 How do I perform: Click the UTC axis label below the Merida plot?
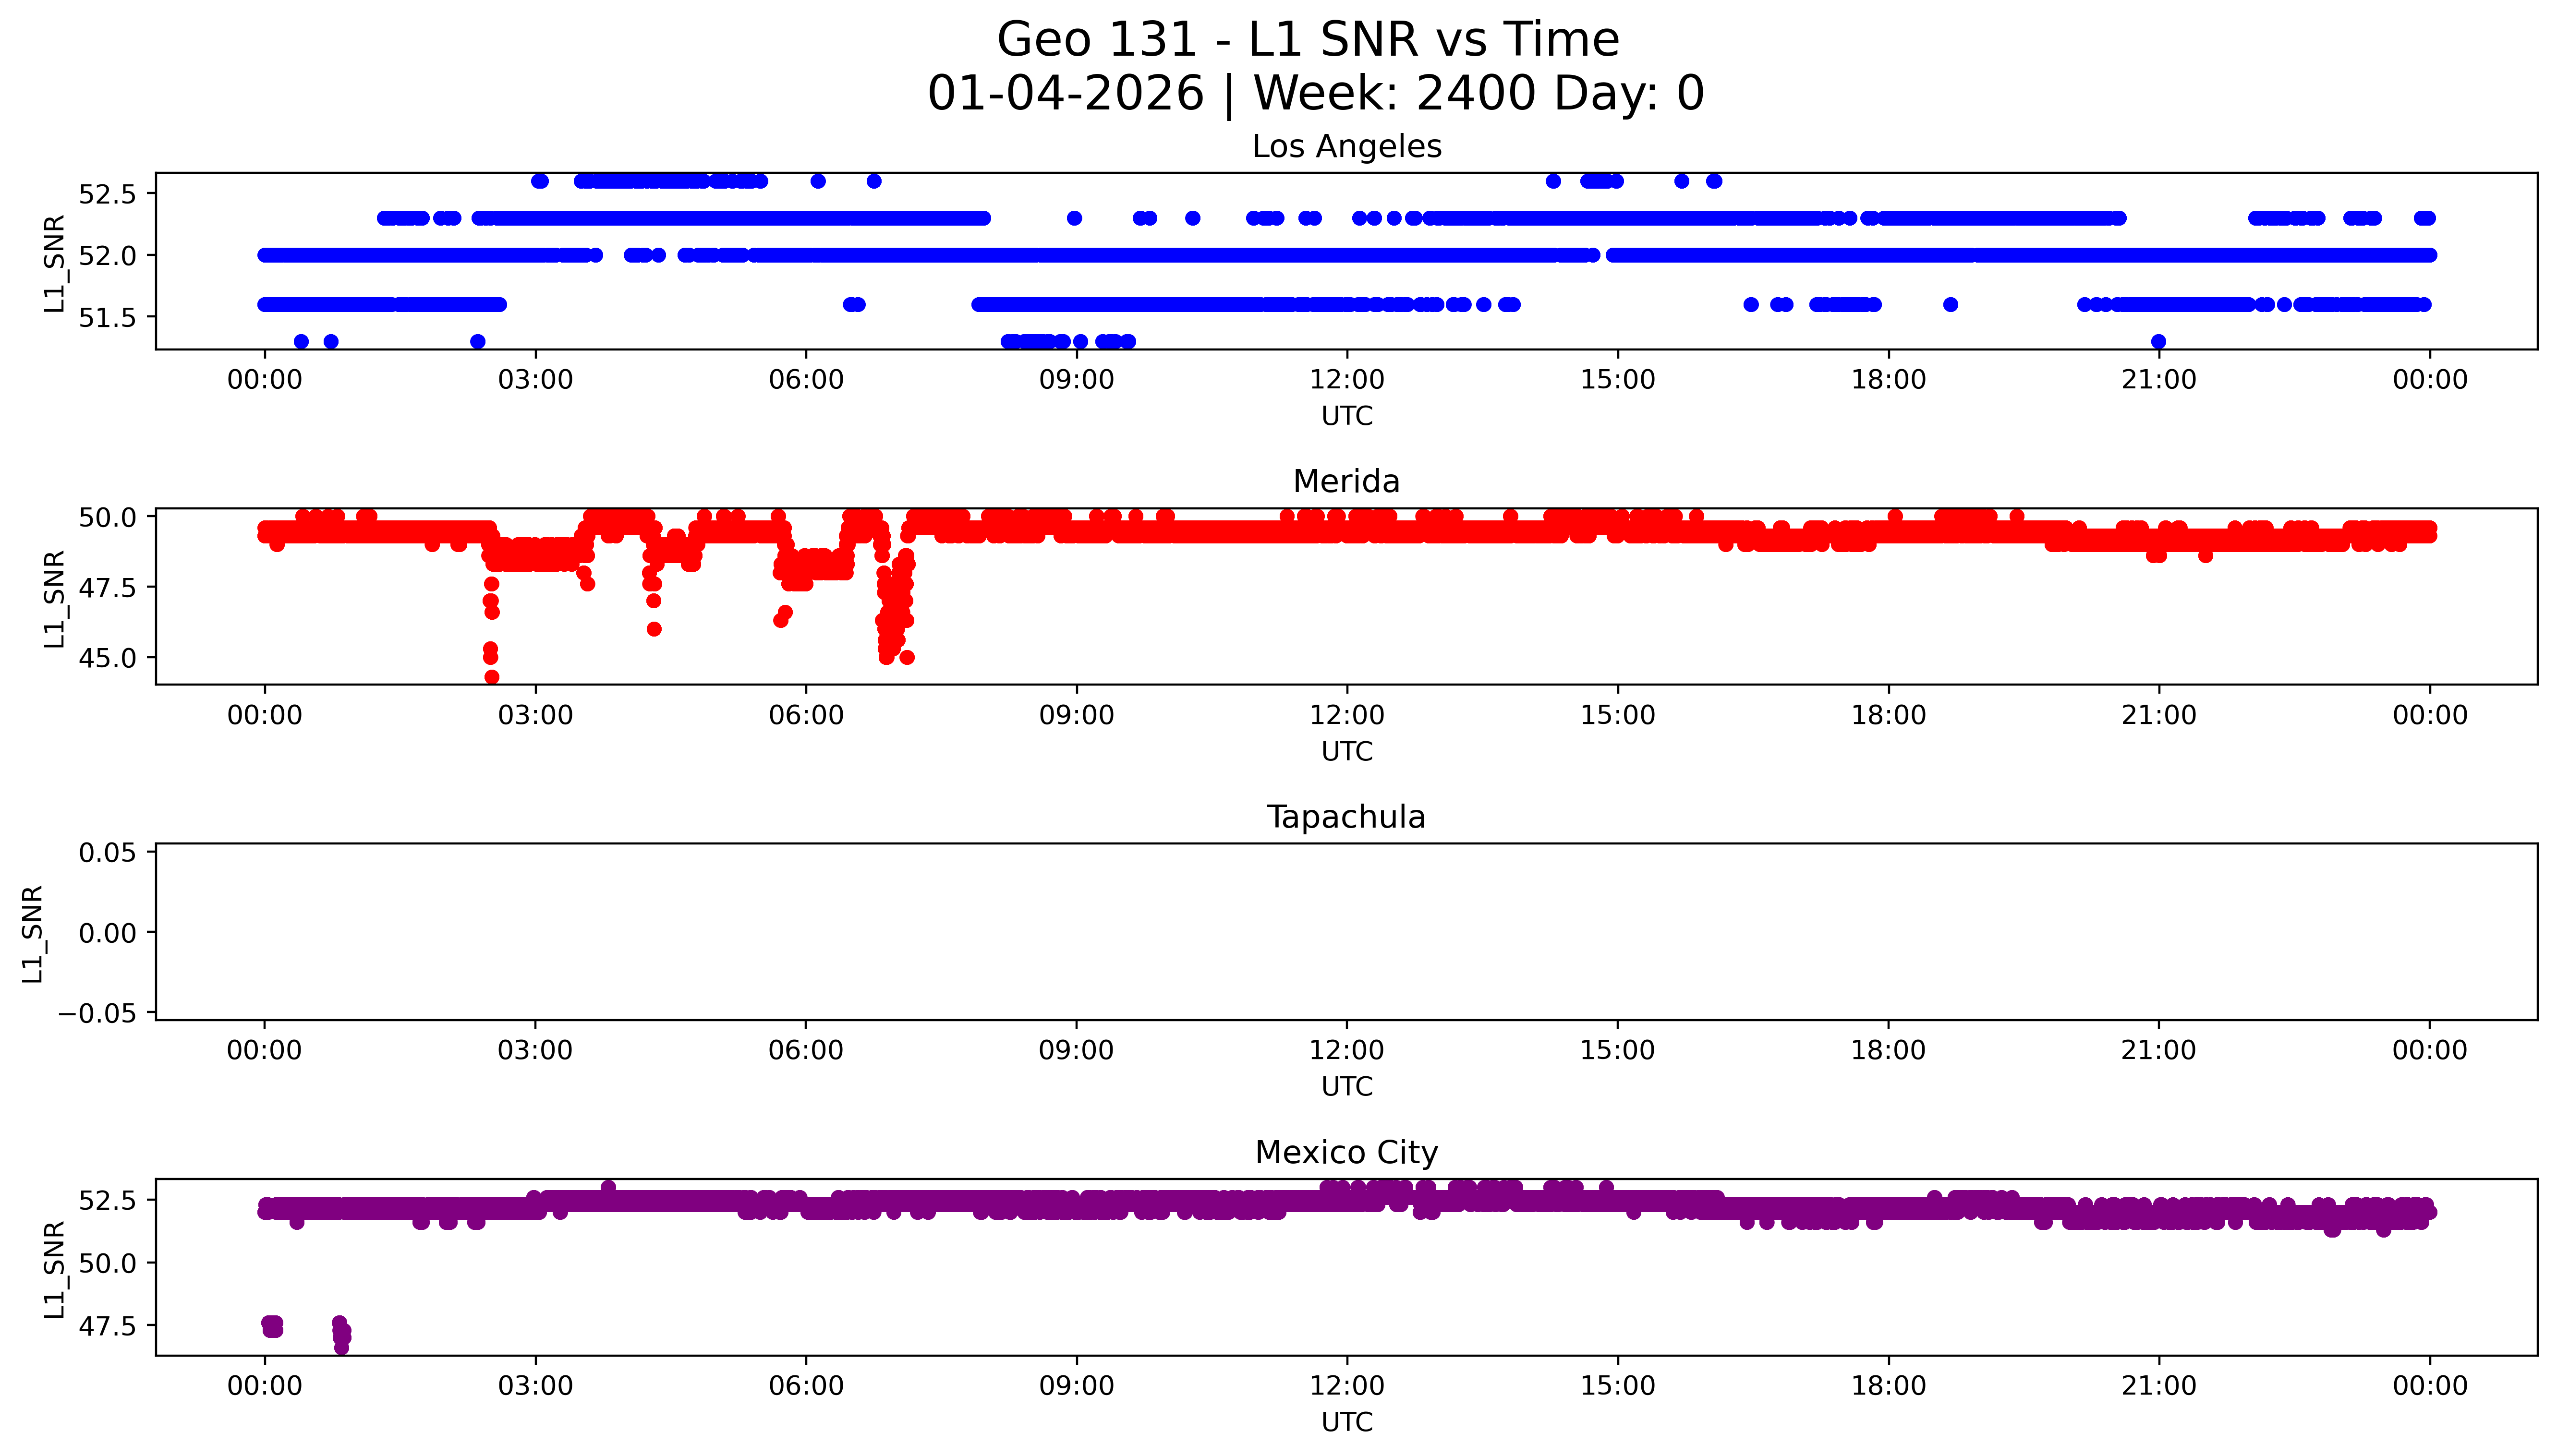click(1346, 751)
